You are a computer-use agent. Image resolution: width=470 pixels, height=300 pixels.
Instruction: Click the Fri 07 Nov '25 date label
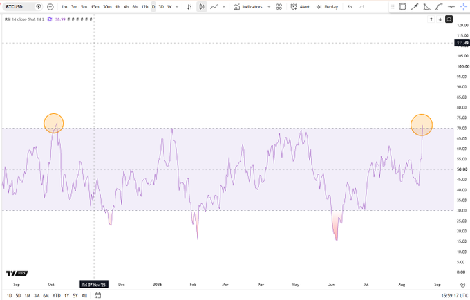94,284
